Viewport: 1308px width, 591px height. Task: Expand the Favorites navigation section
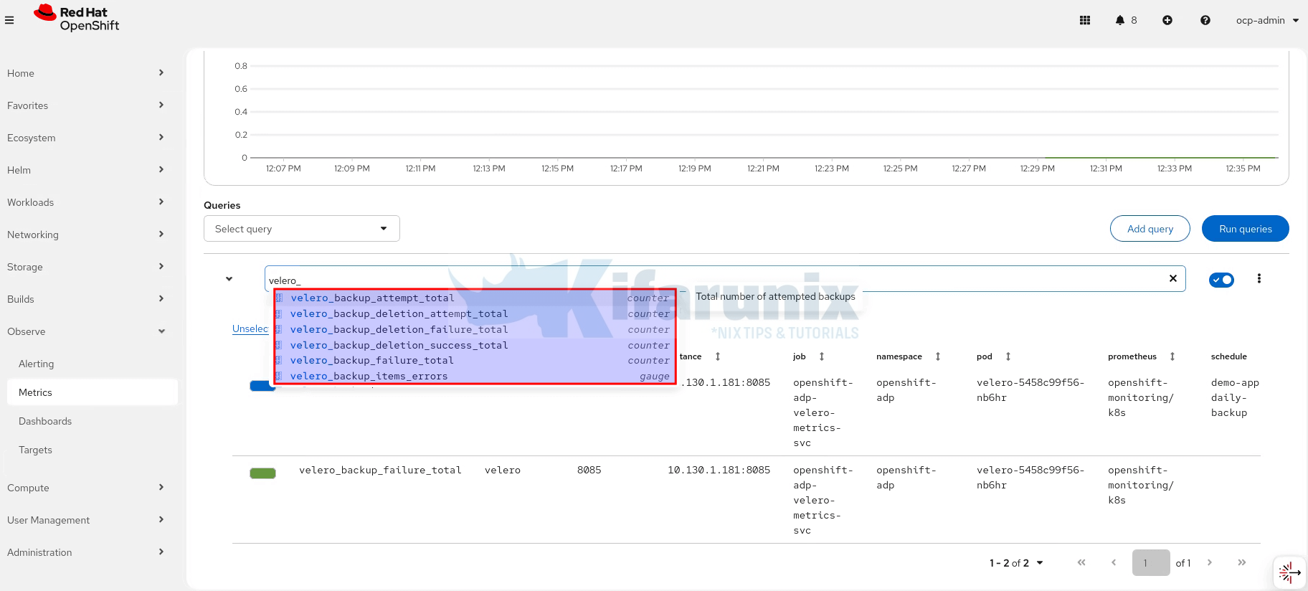click(86, 105)
